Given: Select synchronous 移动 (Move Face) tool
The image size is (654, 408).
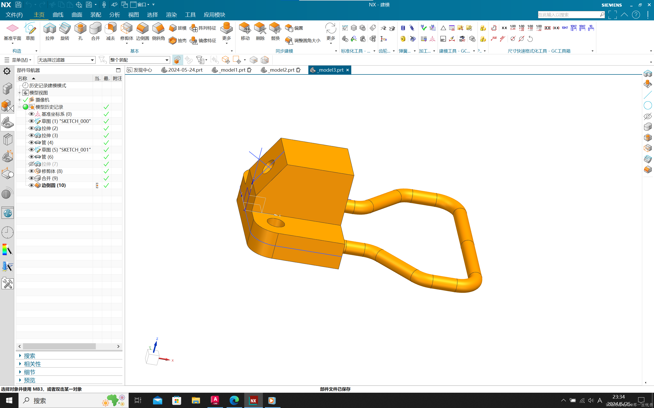Looking at the screenshot, I should pos(245,32).
